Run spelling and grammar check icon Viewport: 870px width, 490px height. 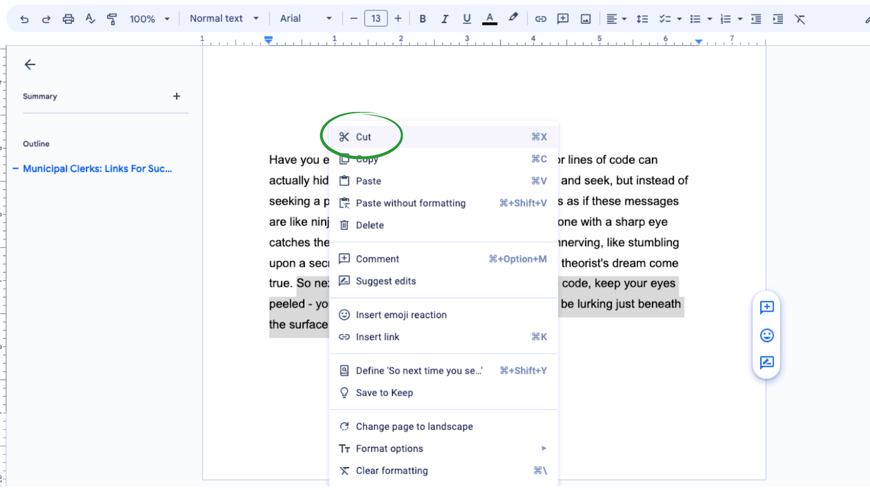pos(90,19)
